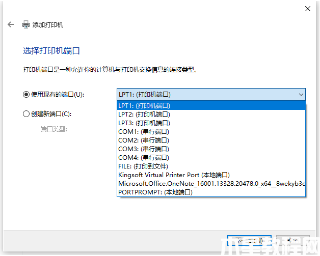Choose LPT2: (打印机端口) from the list

[211, 115]
